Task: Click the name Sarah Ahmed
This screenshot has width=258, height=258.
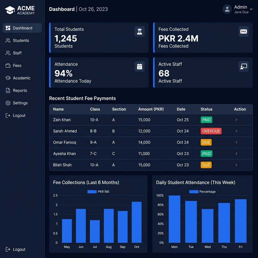Action: coord(65,131)
